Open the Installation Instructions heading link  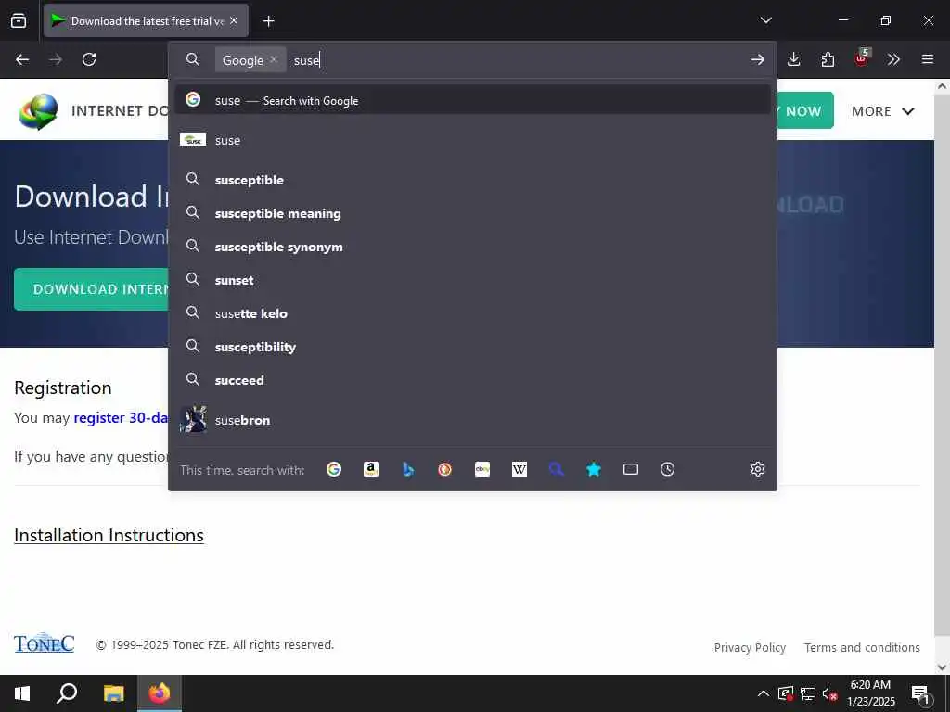tap(109, 535)
